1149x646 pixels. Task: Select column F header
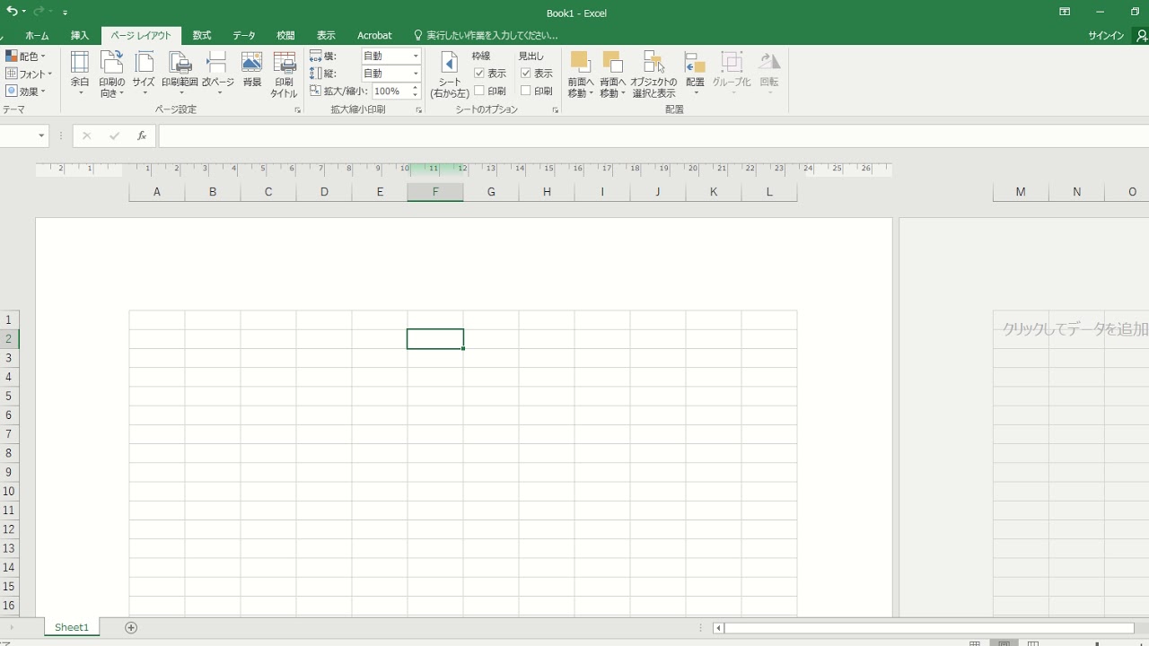435,192
